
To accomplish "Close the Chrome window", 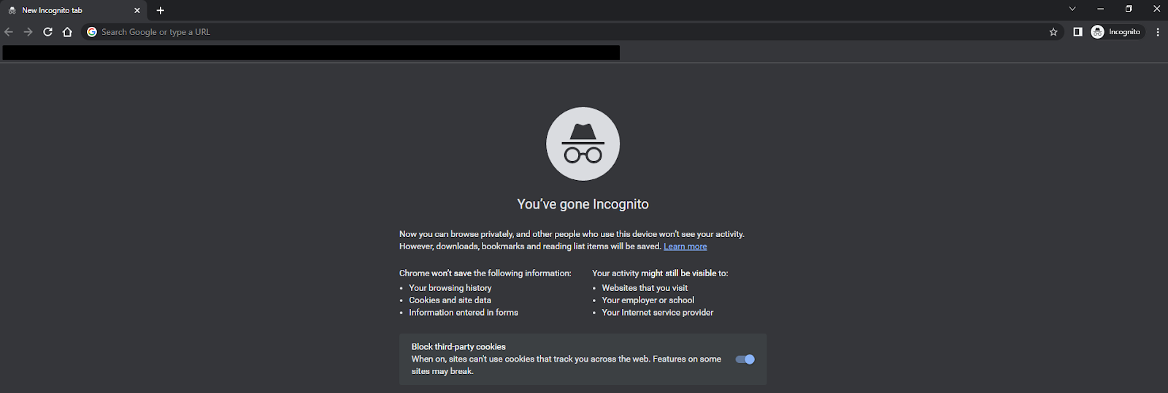I will [x=1156, y=9].
